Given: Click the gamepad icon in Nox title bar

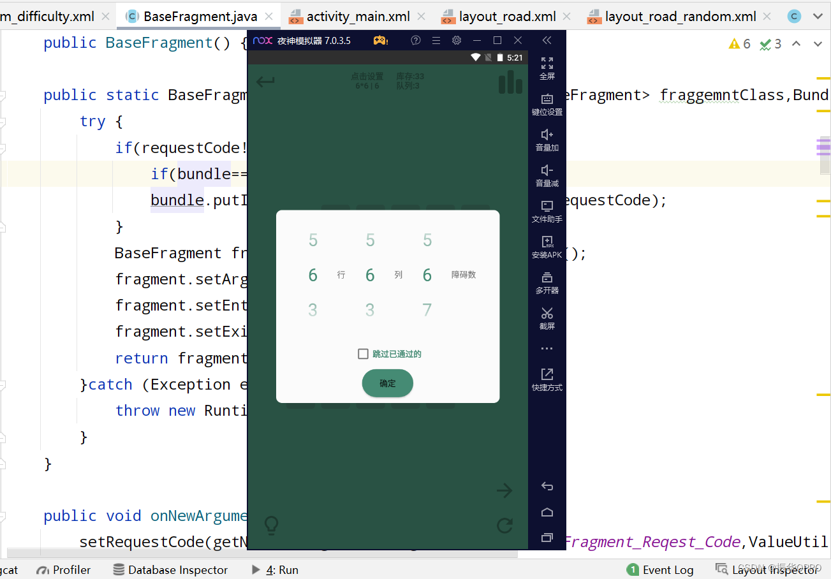Looking at the screenshot, I should (x=380, y=40).
